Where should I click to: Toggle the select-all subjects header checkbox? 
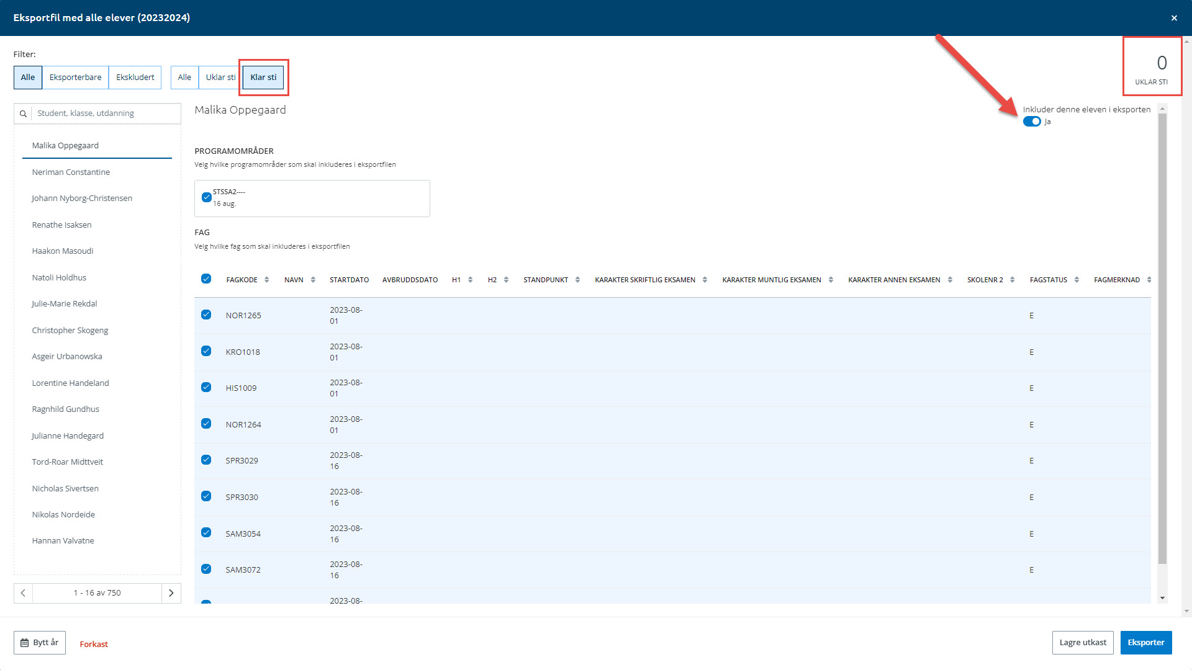[x=206, y=279]
